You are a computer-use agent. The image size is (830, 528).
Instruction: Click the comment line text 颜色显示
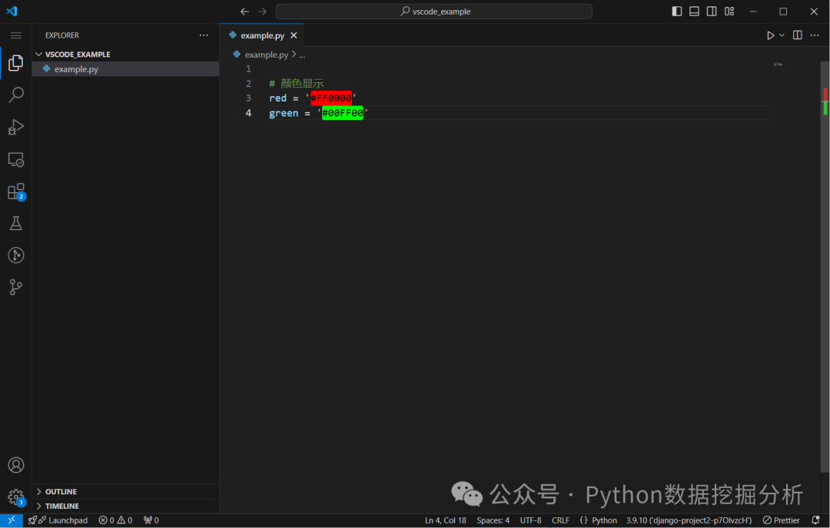click(302, 83)
